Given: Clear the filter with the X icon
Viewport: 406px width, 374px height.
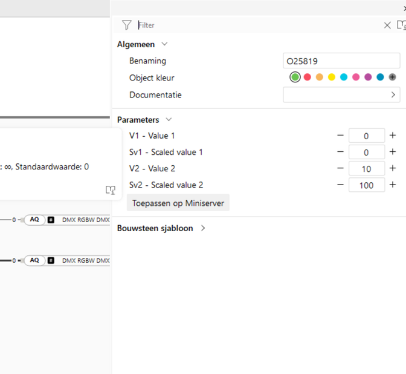Looking at the screenshot, I should click(387, 25).
